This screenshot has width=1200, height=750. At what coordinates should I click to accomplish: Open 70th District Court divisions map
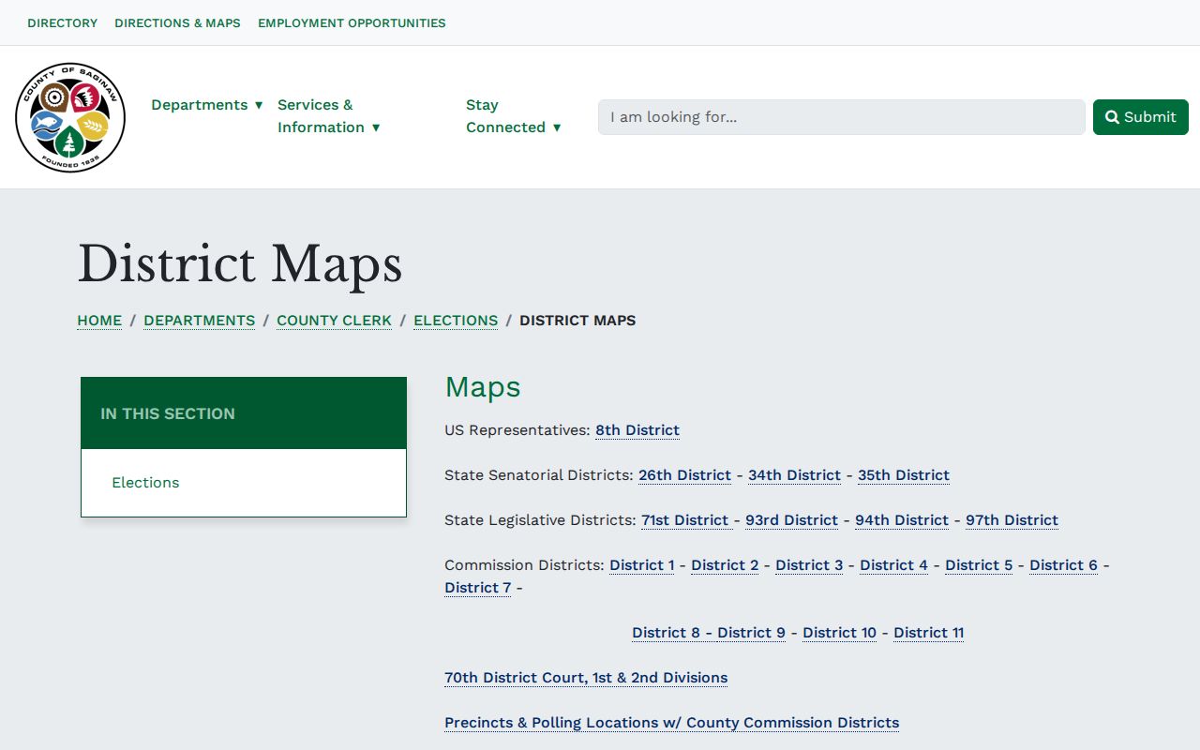(586, 678)
